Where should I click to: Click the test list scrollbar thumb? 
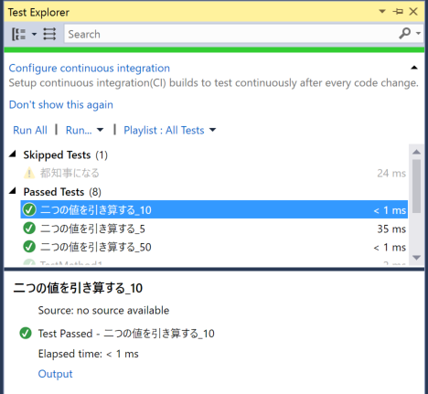click(x=416, y=186)
